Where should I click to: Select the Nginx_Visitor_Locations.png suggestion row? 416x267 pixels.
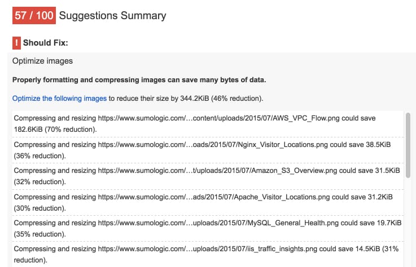pos(208,150)
